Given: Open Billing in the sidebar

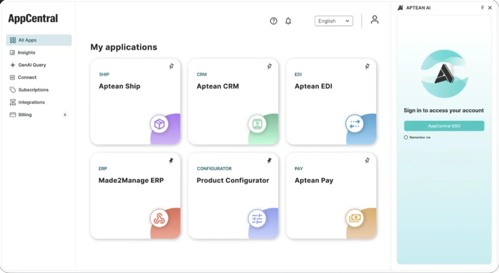Looking at the screenshot, I should click(x=39, y=115).
